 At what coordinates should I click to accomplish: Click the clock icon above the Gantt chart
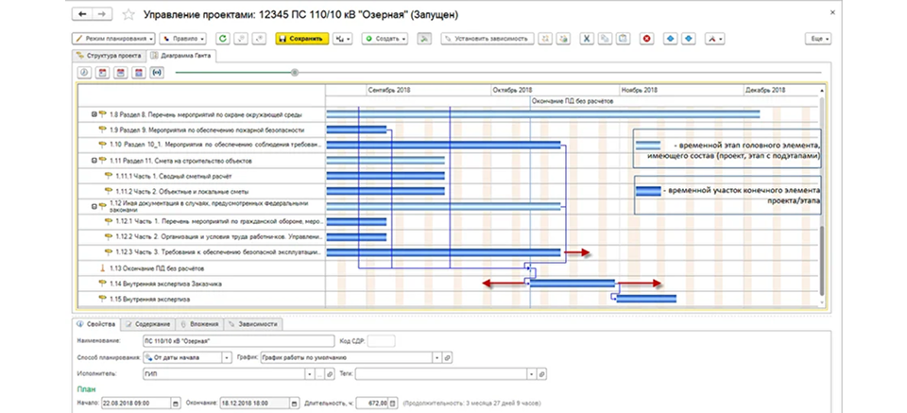pyautogui.click(x=84, y=73)
